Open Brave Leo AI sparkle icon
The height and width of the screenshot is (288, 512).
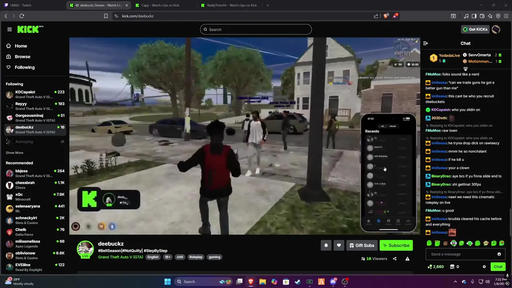tap(490, 16)
